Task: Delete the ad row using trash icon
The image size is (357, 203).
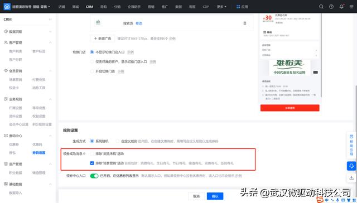Action: click(x=245, y=23)
